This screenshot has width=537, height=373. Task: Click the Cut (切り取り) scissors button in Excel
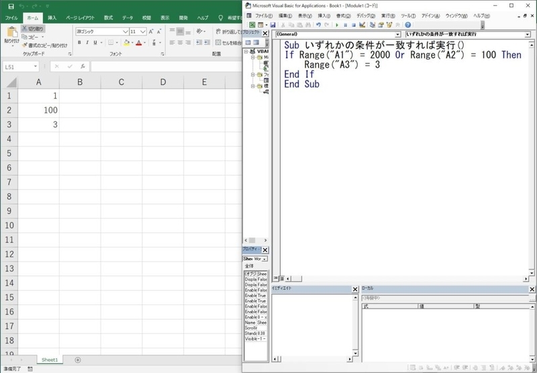click(33, 29)
